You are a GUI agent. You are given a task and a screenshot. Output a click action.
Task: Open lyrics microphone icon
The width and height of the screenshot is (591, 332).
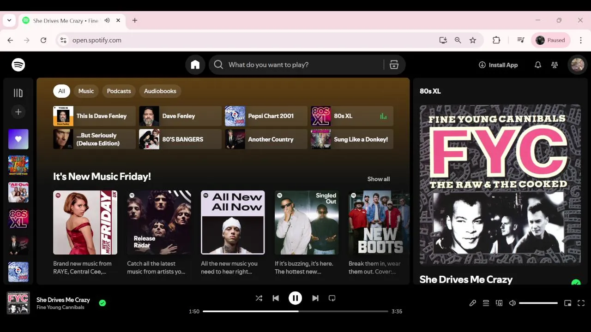(473, 303)
